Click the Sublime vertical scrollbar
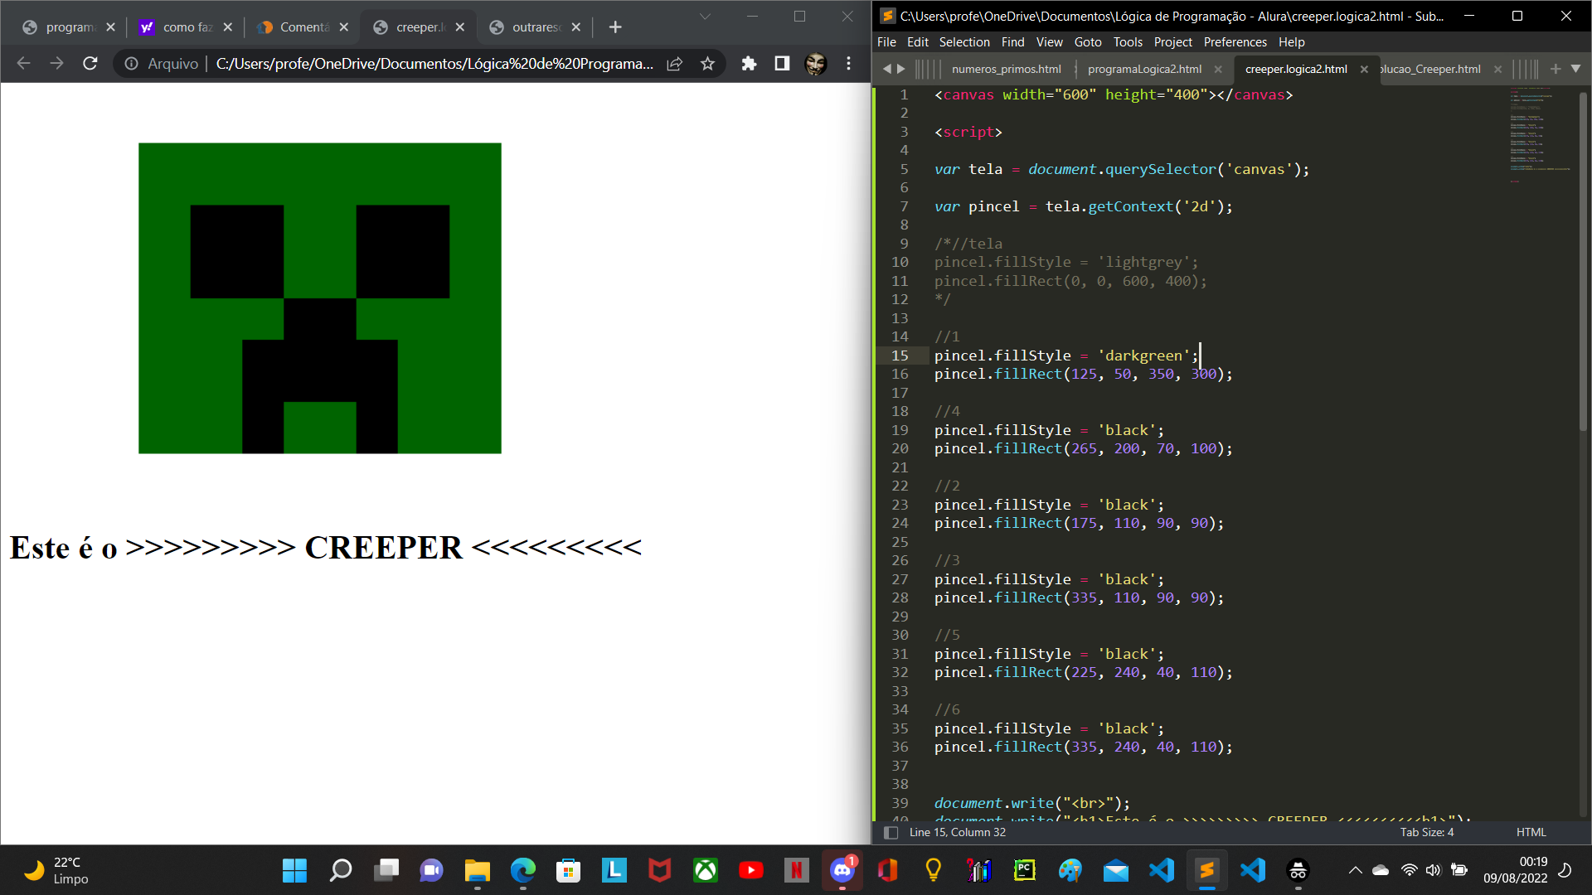 (x=1583, y=261)
